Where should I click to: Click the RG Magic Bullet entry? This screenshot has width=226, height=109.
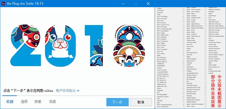click(191, 77)
